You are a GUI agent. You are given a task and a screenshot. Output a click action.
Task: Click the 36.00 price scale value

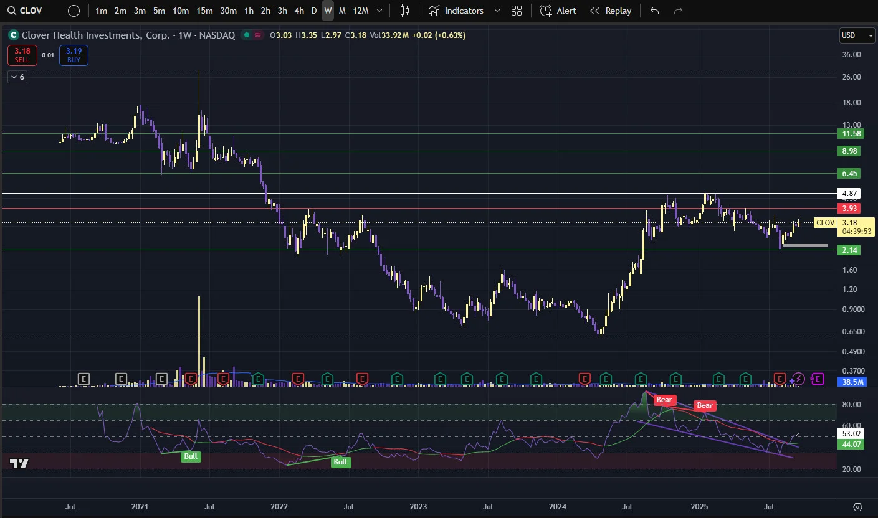click(851, 55)
